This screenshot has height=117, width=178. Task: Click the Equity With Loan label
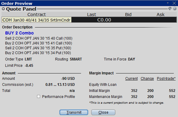(103, 85)
